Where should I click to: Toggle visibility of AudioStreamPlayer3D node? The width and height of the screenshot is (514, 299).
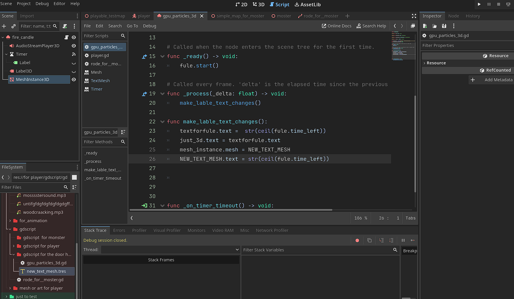pos(74,46)
